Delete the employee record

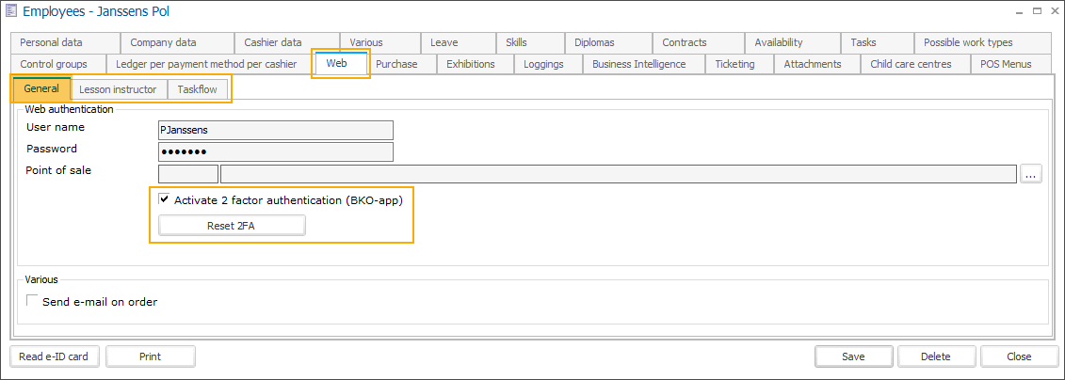pyautogui.click(x=935, y=356)
